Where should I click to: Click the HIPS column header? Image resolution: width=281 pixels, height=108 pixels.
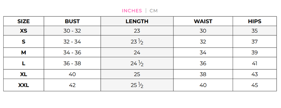(x=255, y=21)
